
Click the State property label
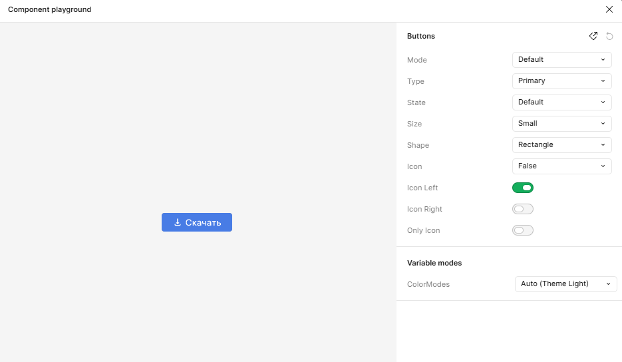[416, 102]
